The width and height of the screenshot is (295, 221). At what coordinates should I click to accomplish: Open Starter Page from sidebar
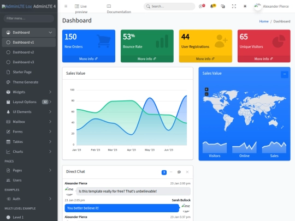[29, 72]
